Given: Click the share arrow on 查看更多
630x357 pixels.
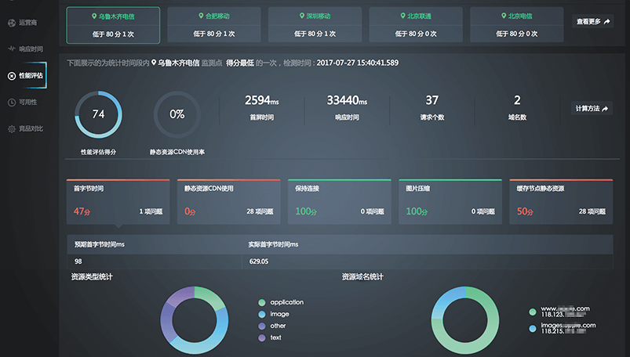Looking at the screenshot, I should pyautogui.click(x=607, y=22).
